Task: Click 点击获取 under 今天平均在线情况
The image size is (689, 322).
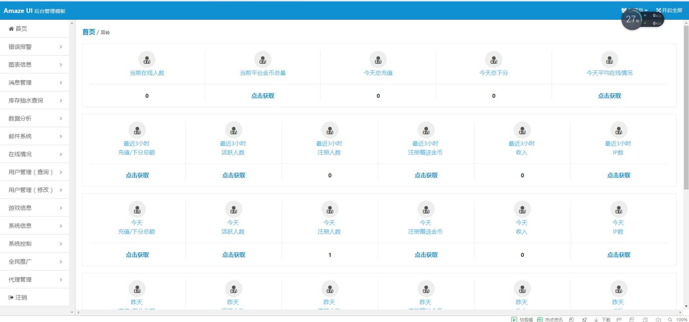Action: tap(609, 96)
